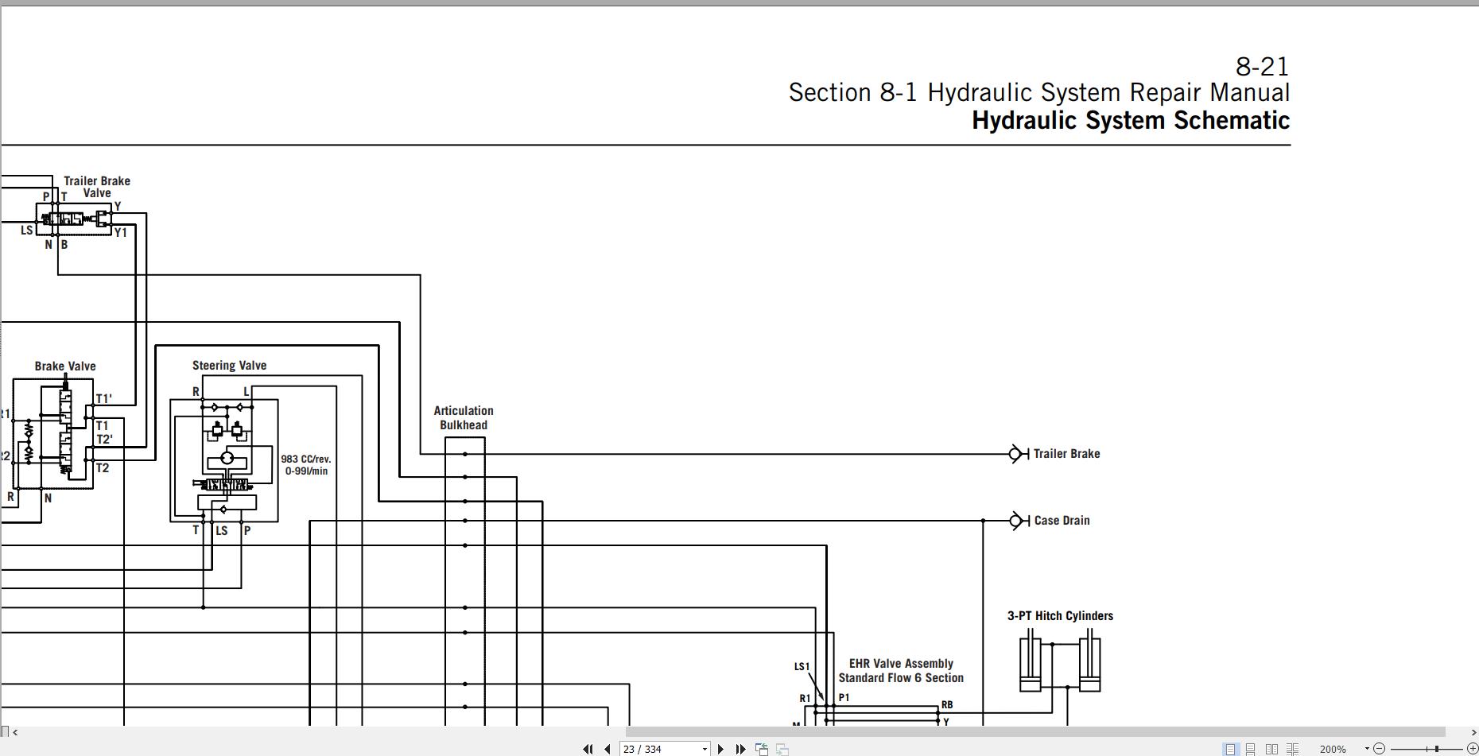
Task: Click the scroll left arrow
Action: tap(15, 732)
